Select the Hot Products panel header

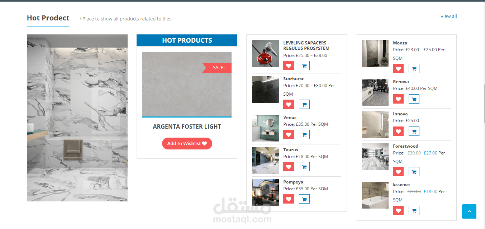coord(187,40)
